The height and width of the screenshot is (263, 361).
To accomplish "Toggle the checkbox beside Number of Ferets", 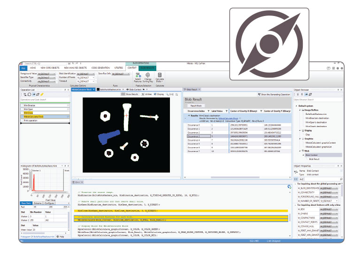I will (96, 78).
